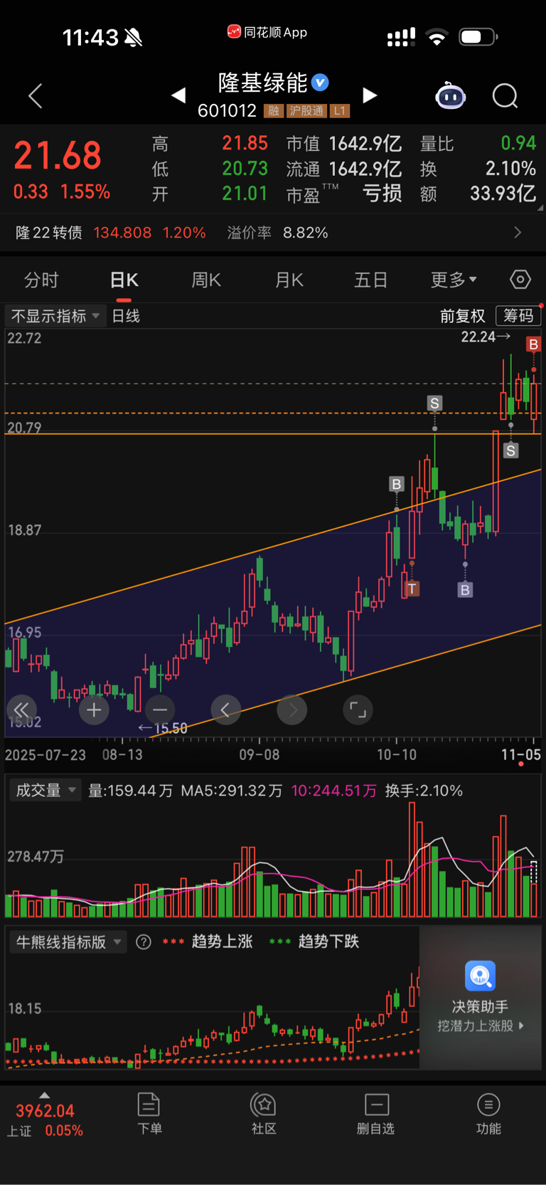546x1185 pixels.
Task: Tap the 趋势上涨 legend
Action: click(222, 942)
